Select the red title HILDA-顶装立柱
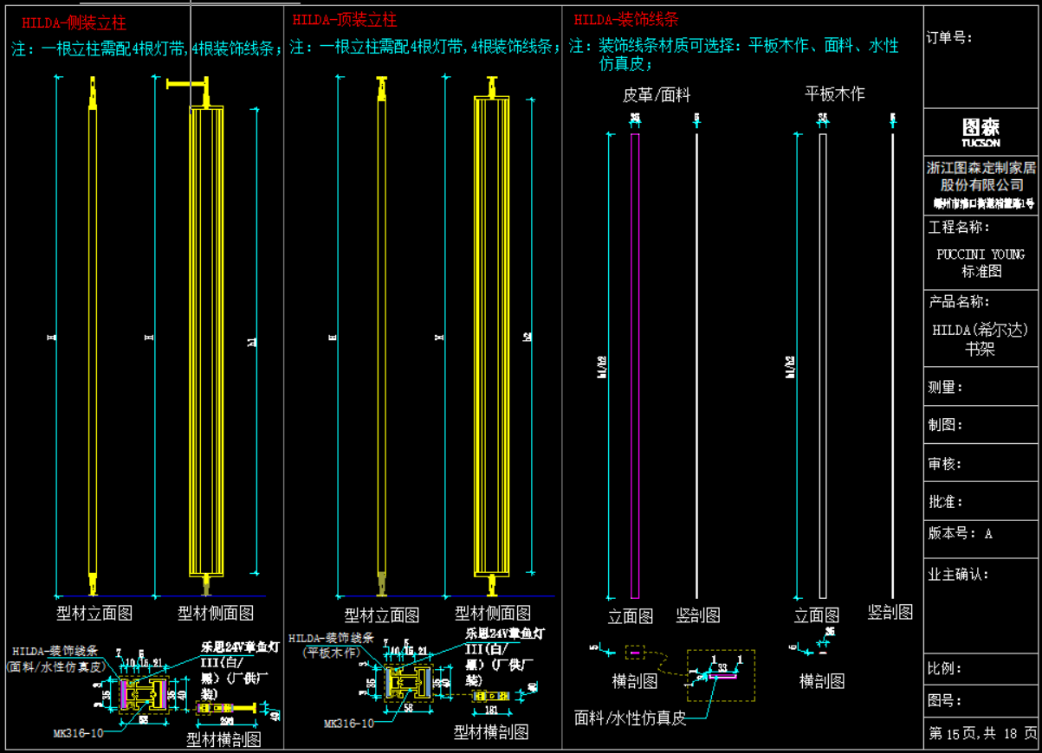Image resolution: width=1042 pixels, height=753 pixels. click(345, 20)
